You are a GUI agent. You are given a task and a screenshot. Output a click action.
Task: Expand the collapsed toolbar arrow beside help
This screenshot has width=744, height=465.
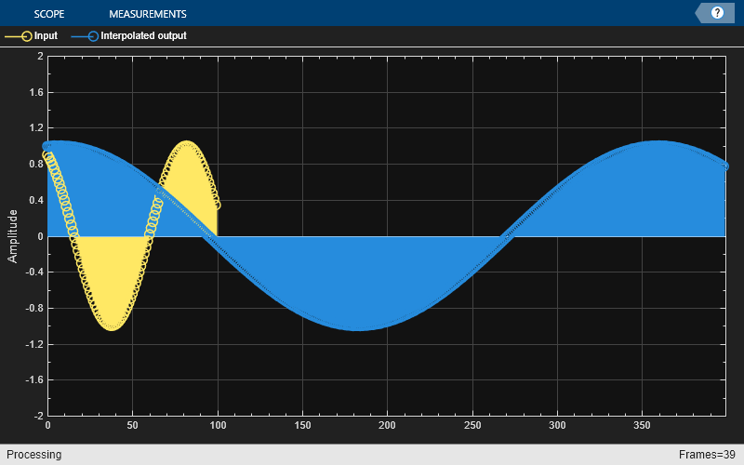pyautogui.click(x=699, y=13)
